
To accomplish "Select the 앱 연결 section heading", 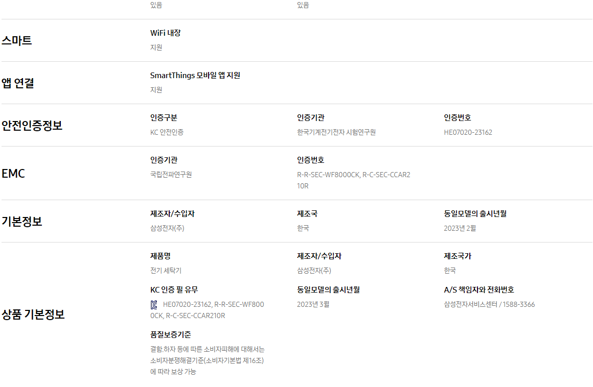I will 18,83.
